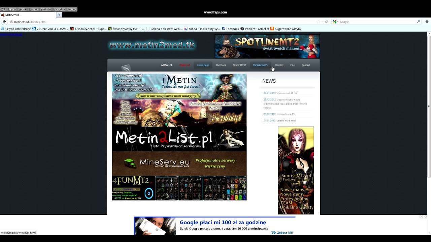The image size is (431, 242).
Task: Open the Mod KR nav link
Action: pyautogui.click(x=279, y=65)
